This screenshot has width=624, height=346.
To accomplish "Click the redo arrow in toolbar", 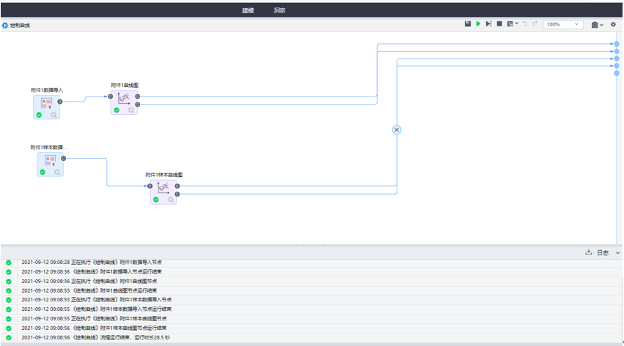I will point(535,24).
